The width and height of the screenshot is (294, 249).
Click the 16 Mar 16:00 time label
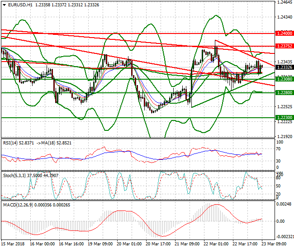[71, 244]
